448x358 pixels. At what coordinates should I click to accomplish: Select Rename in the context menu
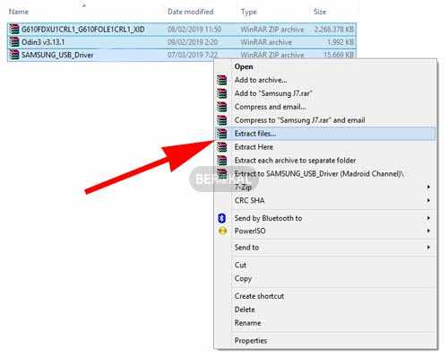[247, 323]
